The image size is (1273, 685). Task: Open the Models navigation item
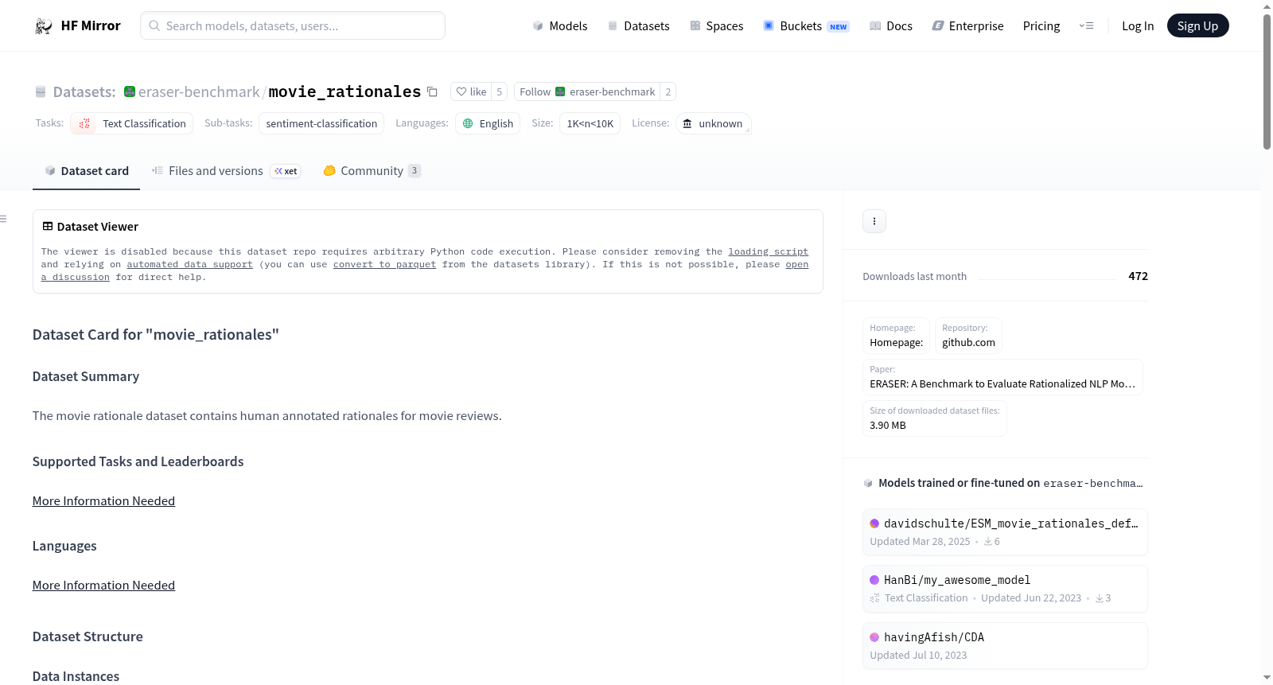[560, 25]
